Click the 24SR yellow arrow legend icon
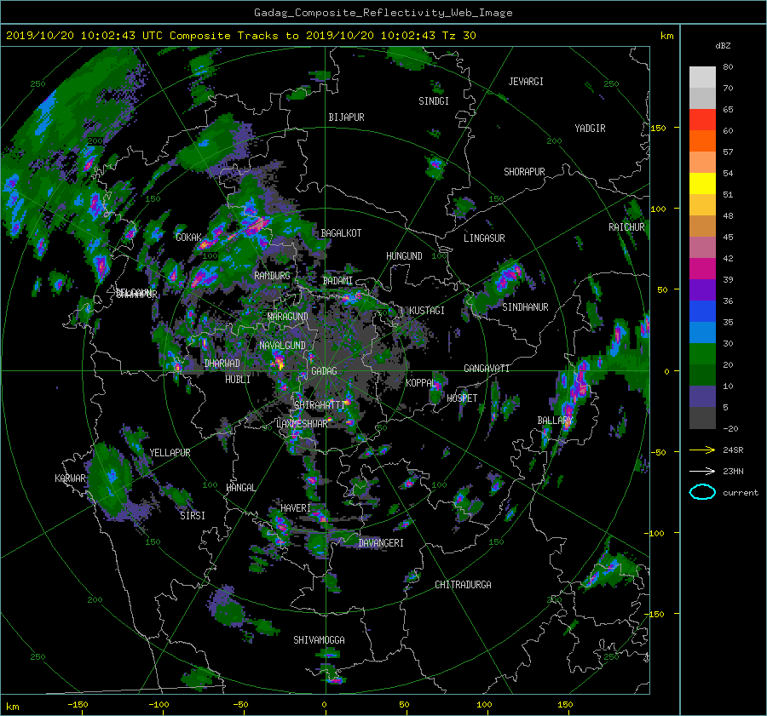The image size is (767, 716). (702, 450)
